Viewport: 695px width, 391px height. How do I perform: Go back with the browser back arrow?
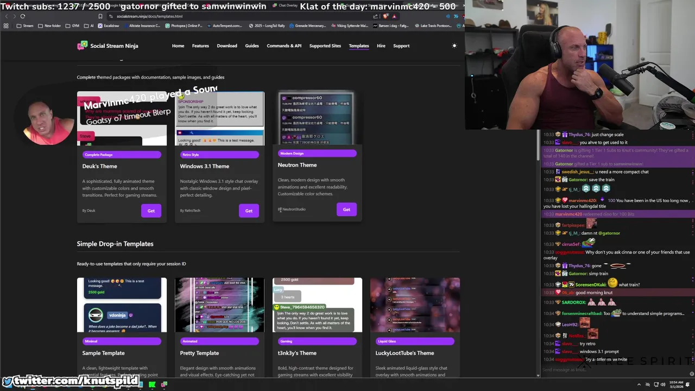coord(6,16)
